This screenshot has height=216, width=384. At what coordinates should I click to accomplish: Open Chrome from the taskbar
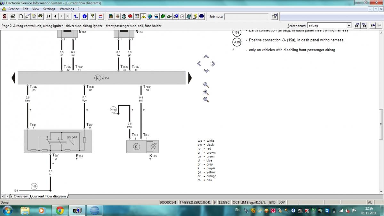[x=60, y=210]
